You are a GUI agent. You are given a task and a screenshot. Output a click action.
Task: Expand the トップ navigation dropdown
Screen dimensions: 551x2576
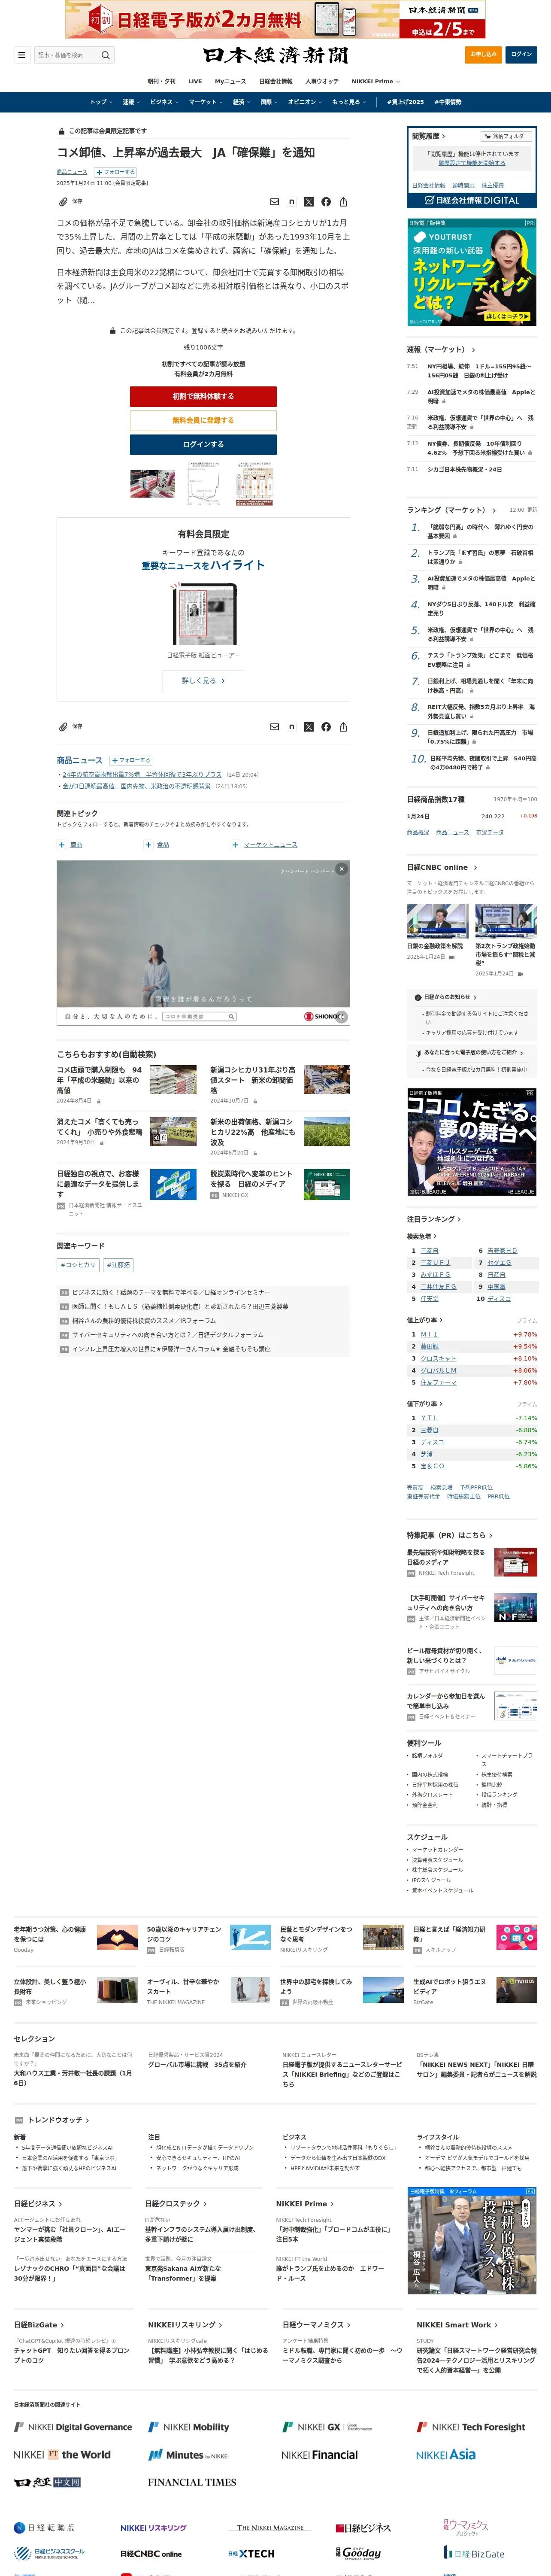(x=101, y=102)
